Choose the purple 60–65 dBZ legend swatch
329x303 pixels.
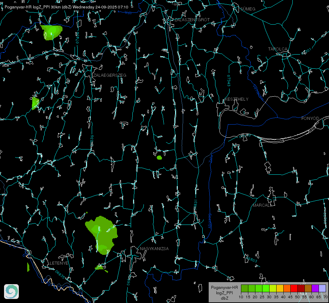click(x=315, y=288)
